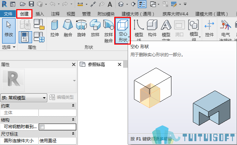This screenshot has height=145, width=237.
Task: Switch to the 注释 ribbon tab
Action: 55,14
